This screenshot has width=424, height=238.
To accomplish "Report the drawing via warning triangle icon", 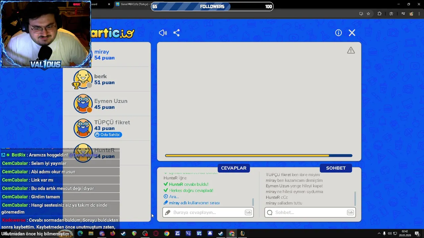I will pyautogui.click(x=351, y=50).
